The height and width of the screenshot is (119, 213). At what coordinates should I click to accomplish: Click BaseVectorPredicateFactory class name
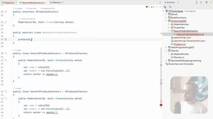click(60, 32)
